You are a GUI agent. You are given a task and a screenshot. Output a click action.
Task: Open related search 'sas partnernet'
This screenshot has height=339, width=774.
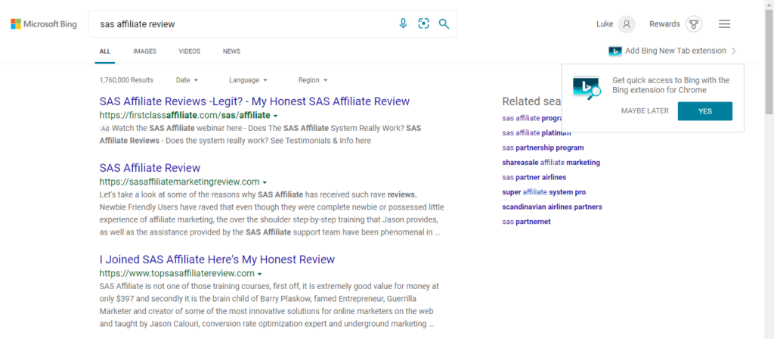point(526,222)
